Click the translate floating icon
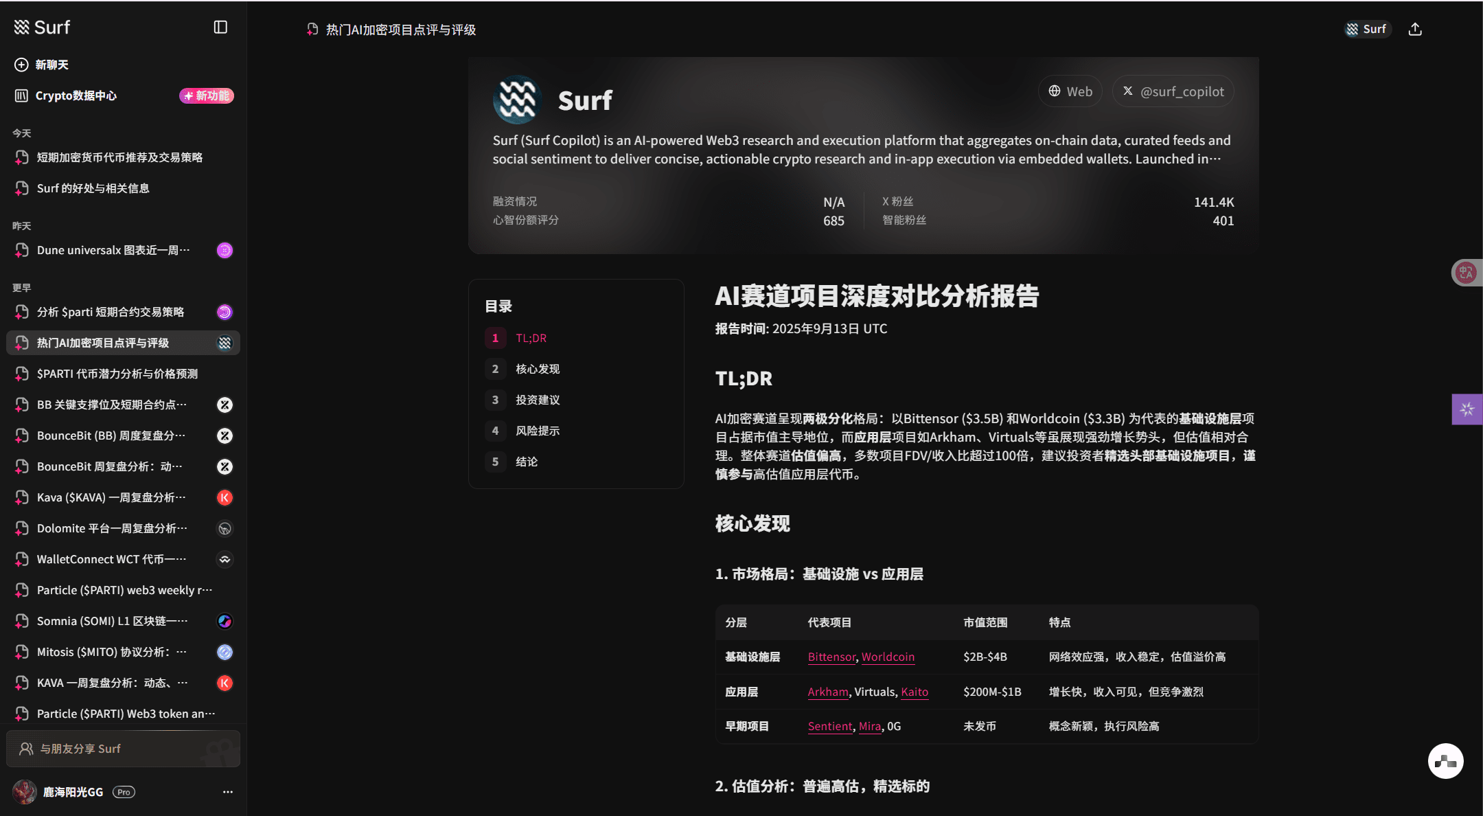1483x816 pixels. [1466, 273]
